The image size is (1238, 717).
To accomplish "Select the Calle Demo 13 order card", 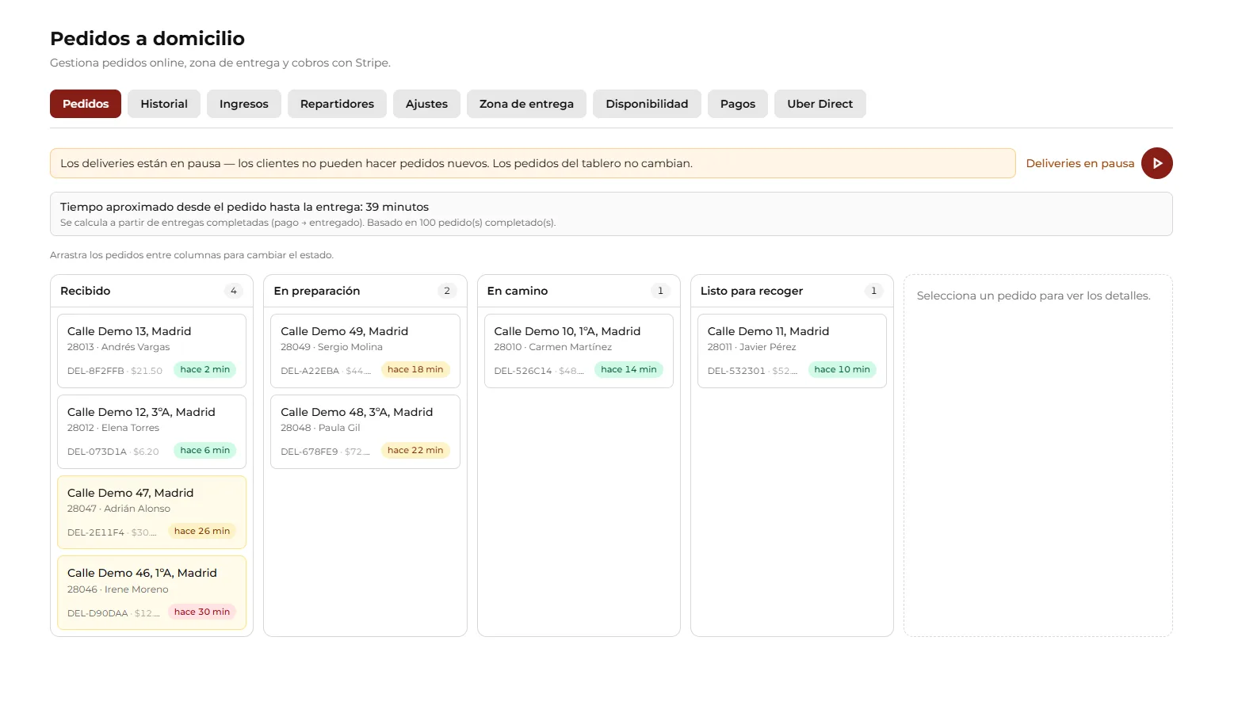I will [x=151, y=351].
